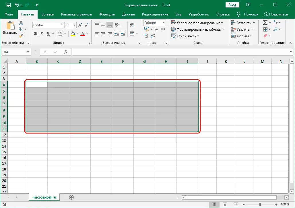Viewport: 295px width, 208px height.
Task: Switch to Normal view in status bar
Action: [x=214, y=204]
